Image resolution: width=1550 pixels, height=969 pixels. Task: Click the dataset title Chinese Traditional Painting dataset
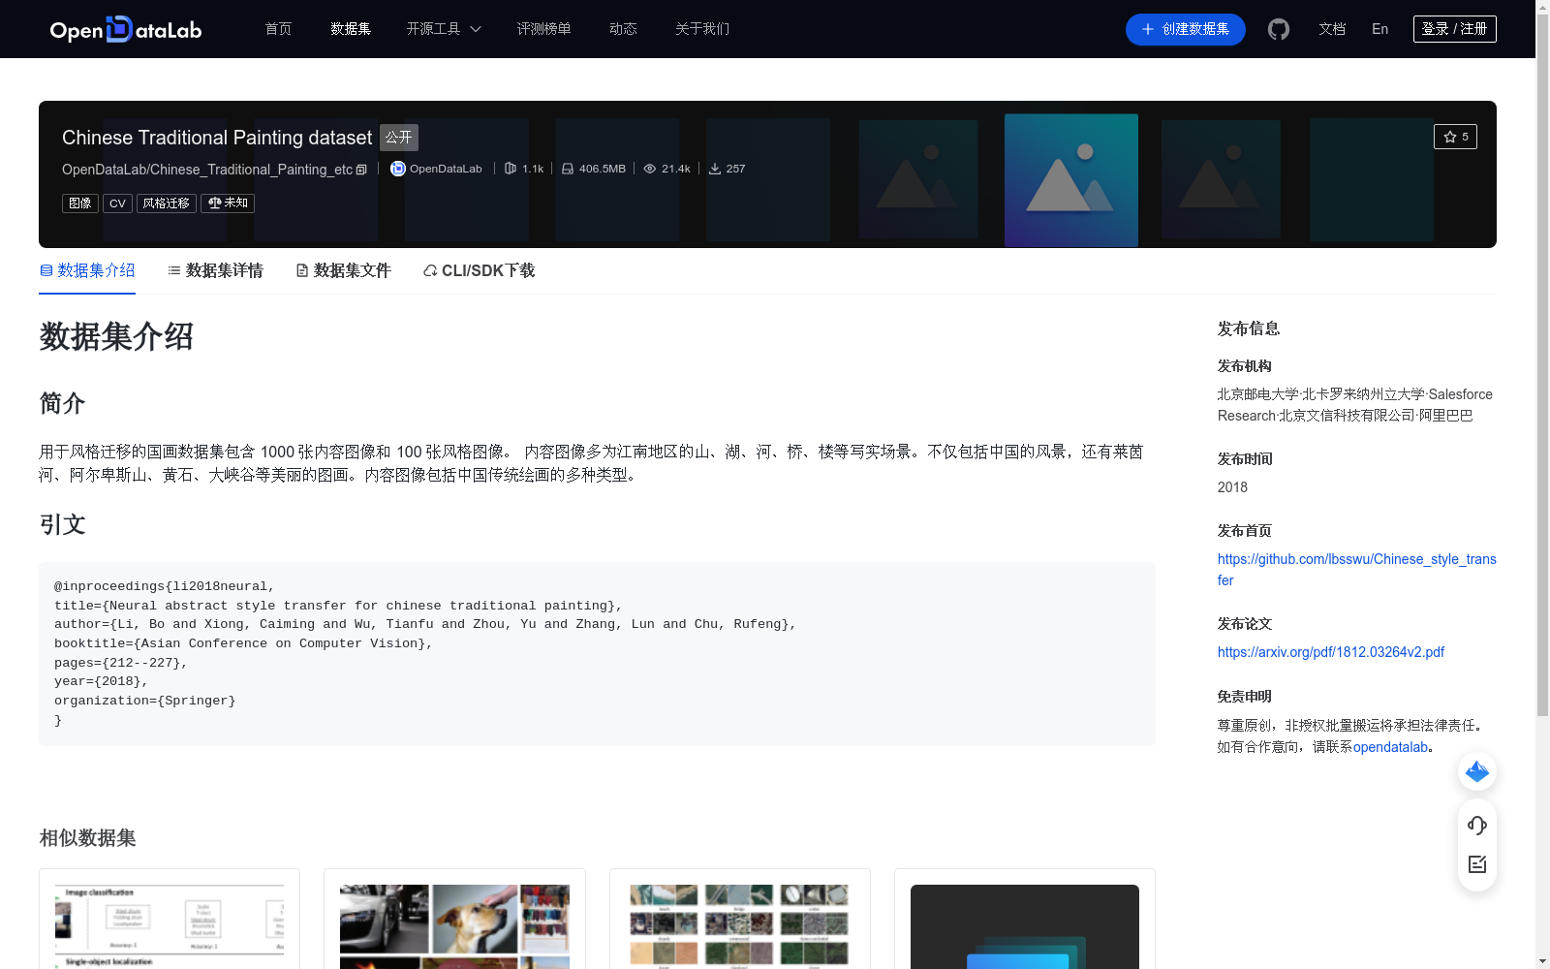[x=217, y=138]
